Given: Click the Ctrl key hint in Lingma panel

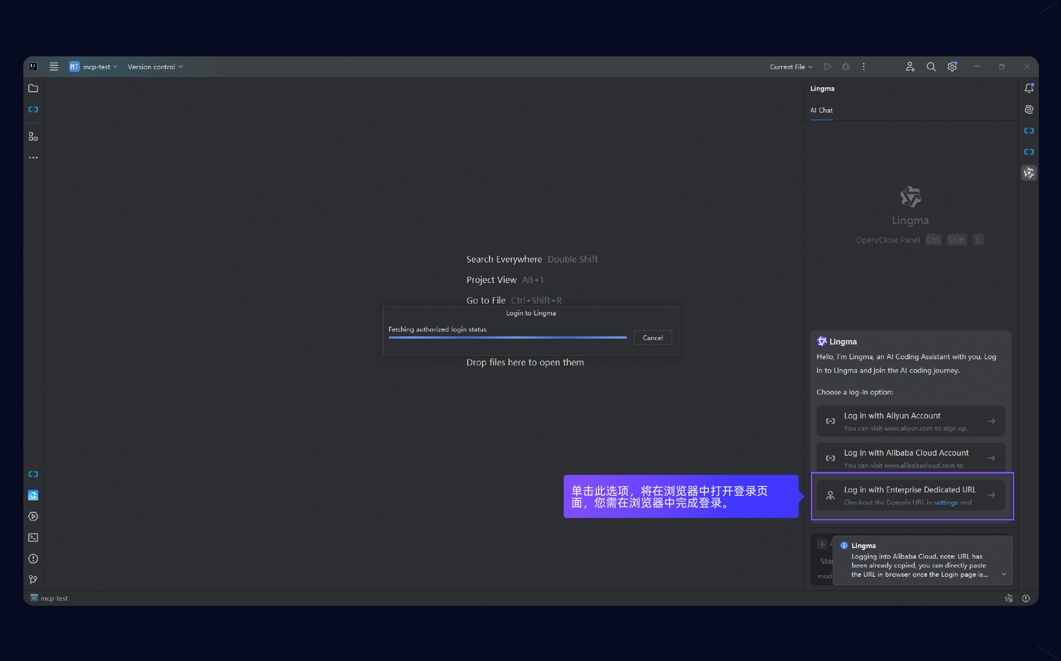Looking at the screenshot, I should pyautogui.click(x=933, y=240).
